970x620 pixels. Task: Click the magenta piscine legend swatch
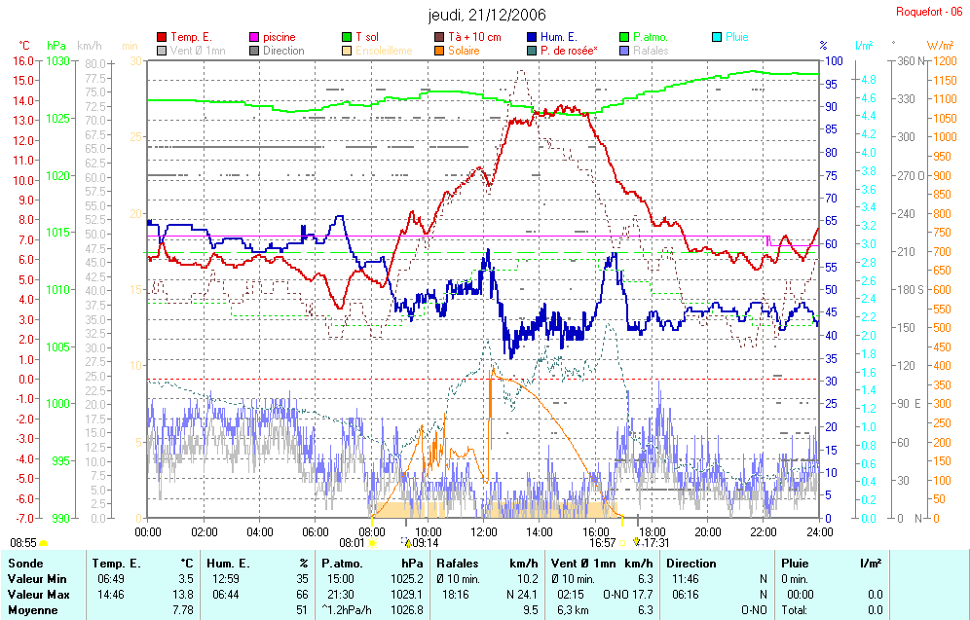tap(253, 37)
